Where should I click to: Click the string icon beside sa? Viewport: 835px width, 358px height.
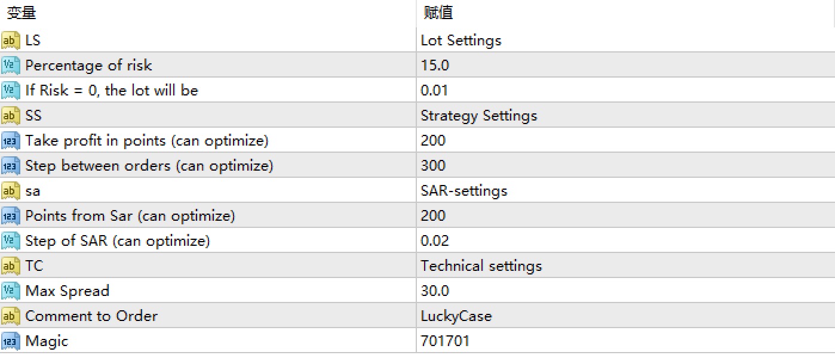11,191
